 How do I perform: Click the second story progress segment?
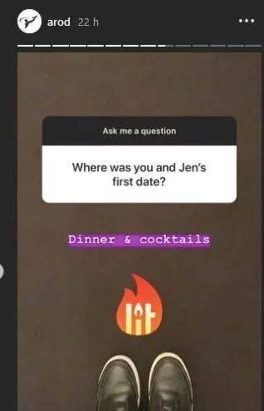(43, 45)
